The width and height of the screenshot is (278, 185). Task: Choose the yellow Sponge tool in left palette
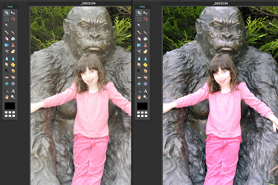[x=13, y=65]
